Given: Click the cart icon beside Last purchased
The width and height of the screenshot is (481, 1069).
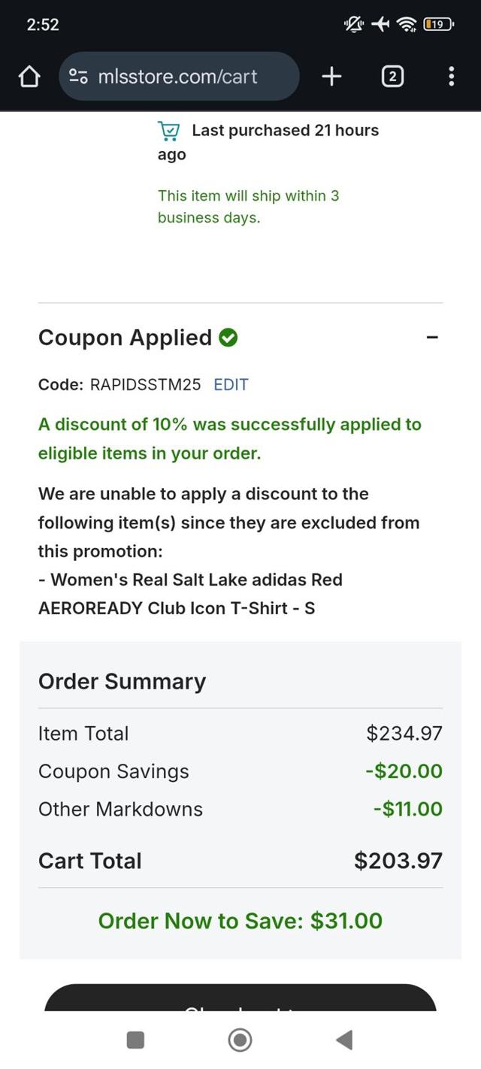Looking at the screenshot, I should click(169, 131).
